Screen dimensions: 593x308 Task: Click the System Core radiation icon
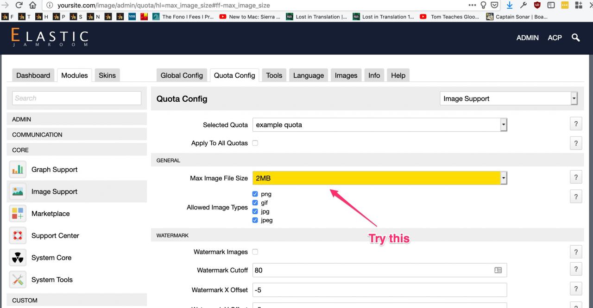click(18, 258)
